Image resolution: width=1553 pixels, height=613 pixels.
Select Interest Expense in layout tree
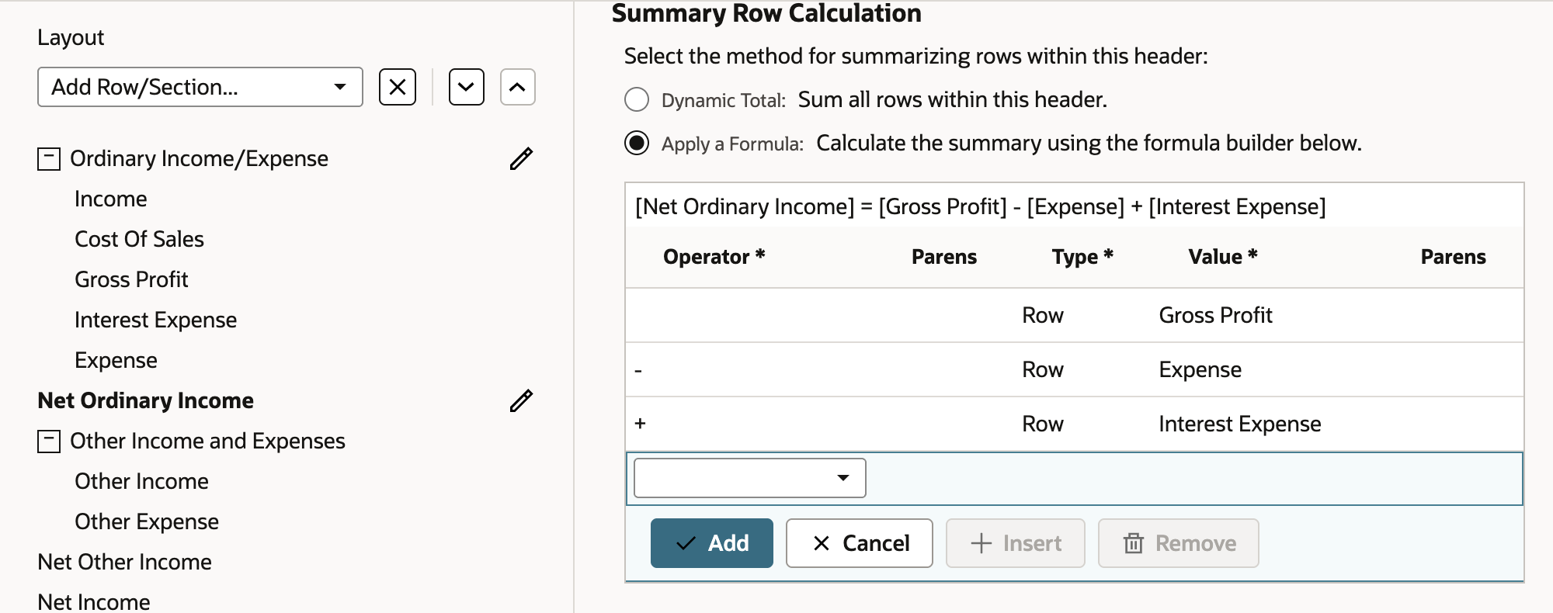click(156, 320)
